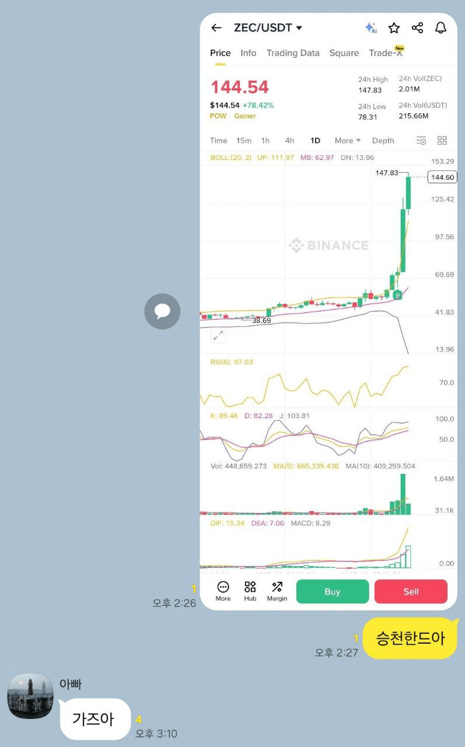Open the ZEC/USDT pair dropdown
Viewport: 465px width, 747px height.
pos(299,28)
